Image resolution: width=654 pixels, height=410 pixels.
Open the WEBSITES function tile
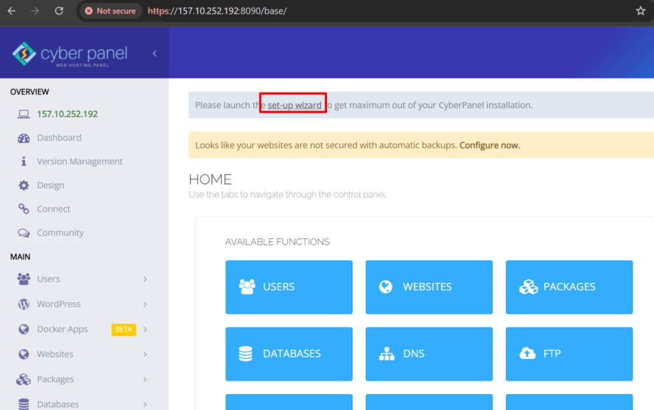pyautogui.click(x=429, y=287)
